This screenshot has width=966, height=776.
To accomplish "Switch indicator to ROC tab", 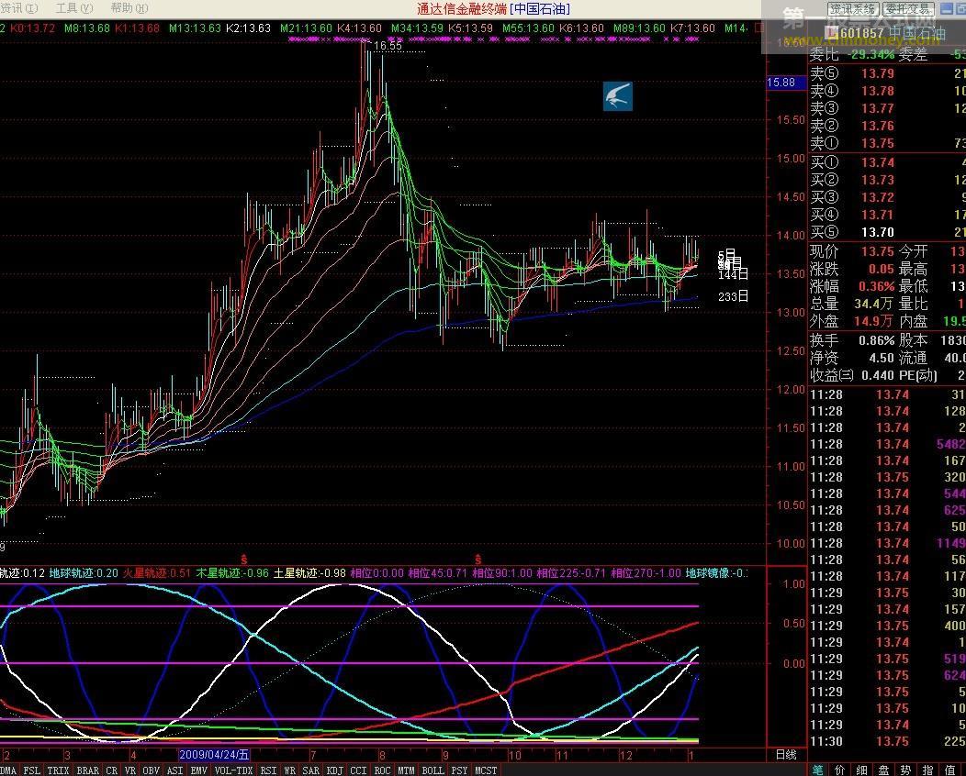I will [382, 770].
